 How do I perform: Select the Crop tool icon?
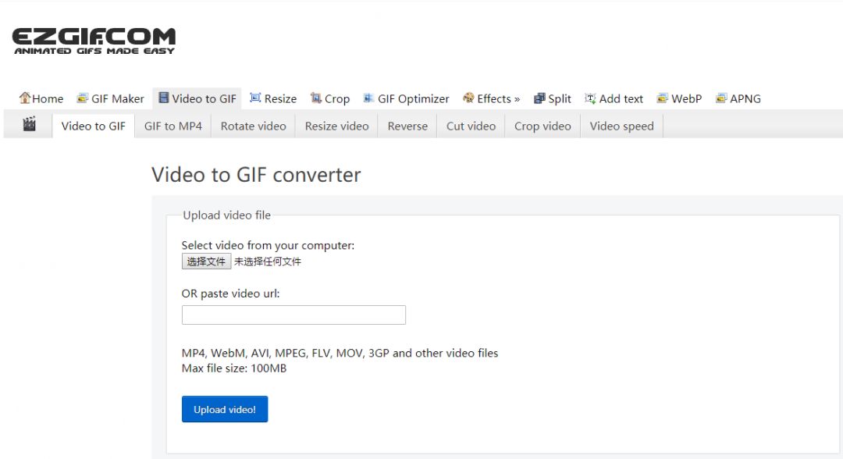click(316, 98)
